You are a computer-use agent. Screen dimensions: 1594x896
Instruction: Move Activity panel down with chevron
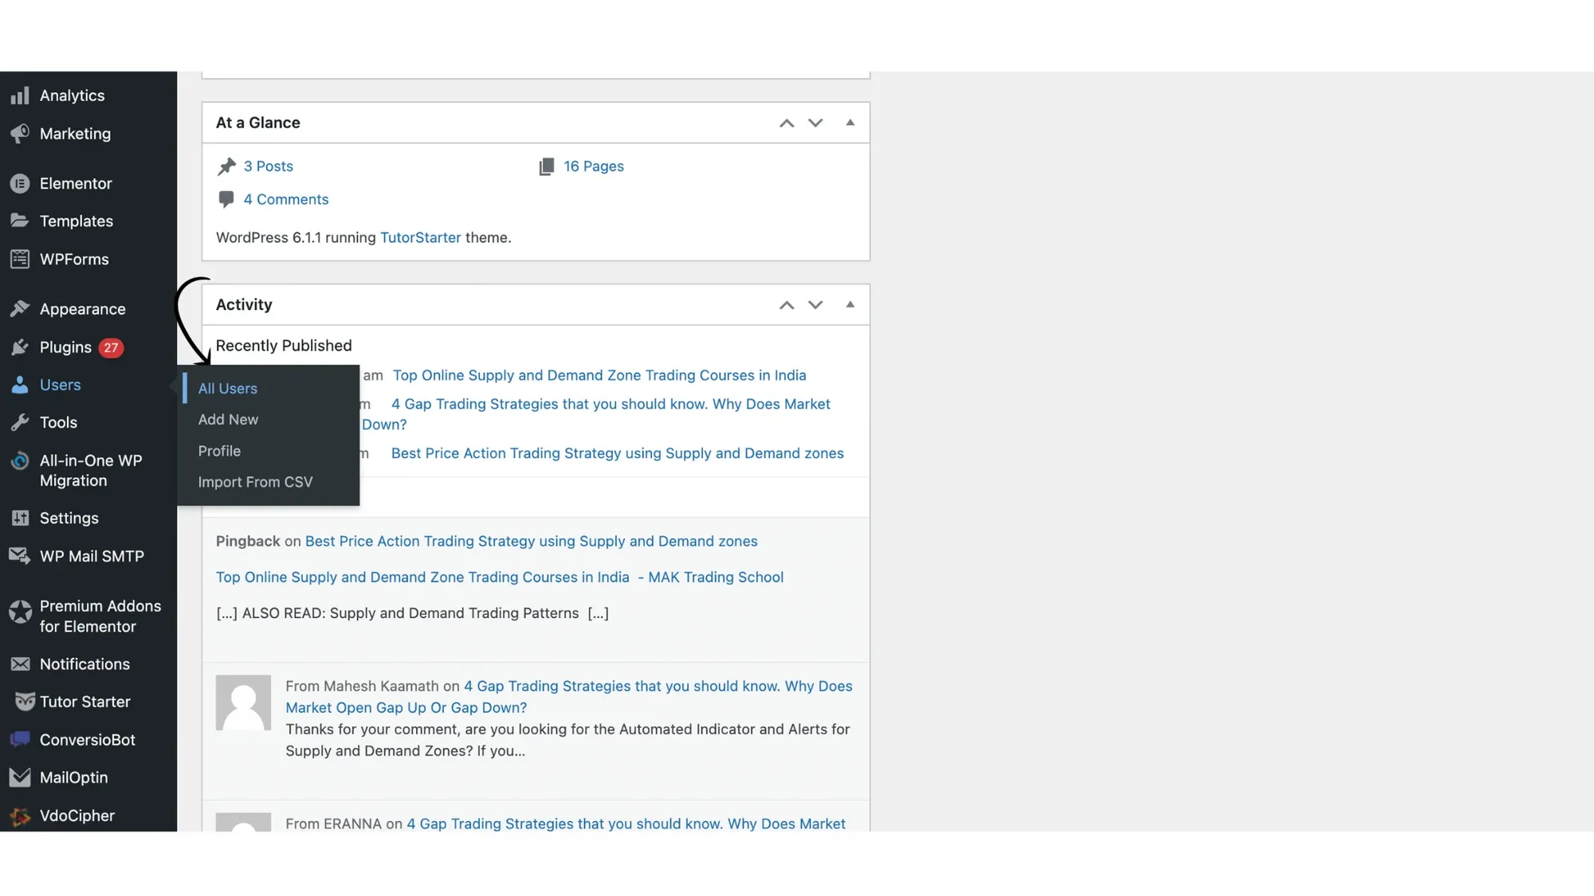pos(815,305)
